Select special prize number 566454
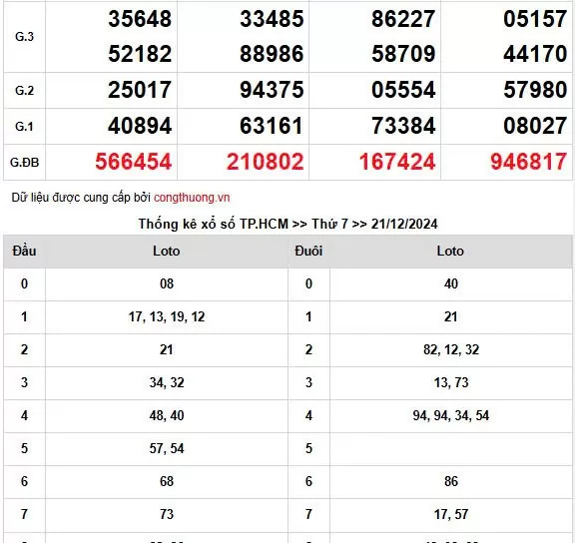Image resolution: width=575 pixels, height=543 pixels. 133,162
